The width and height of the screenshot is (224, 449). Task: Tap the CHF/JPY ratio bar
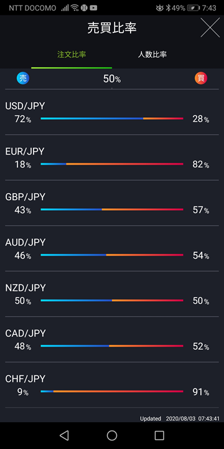(112, 391)
